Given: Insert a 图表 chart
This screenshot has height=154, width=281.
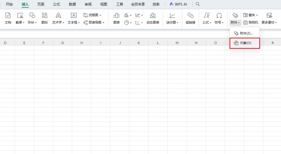Looking at the screenshot, I should [x=116, y=18].
